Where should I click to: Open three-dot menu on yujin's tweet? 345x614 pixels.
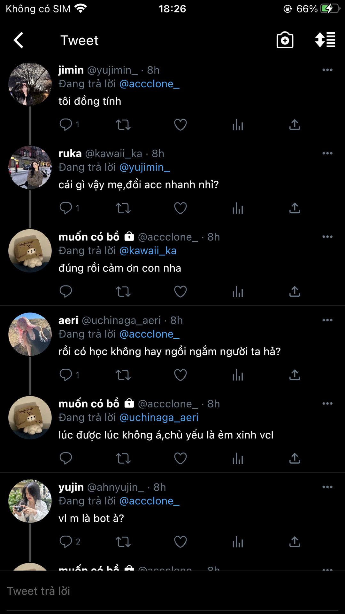(327, 487)
